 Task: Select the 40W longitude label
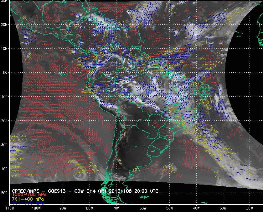click(x=196, y=208)
